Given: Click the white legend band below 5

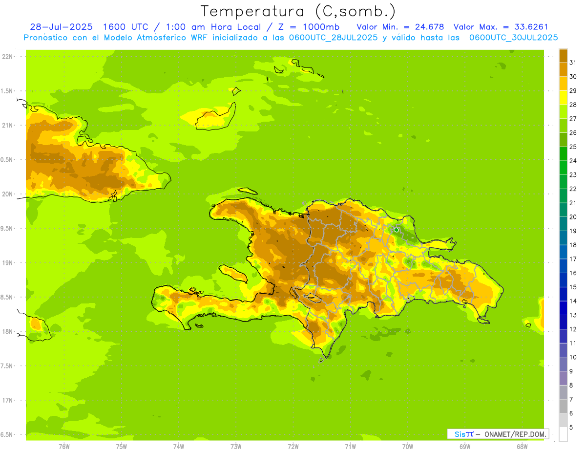Looking at the screenshot, I should click(563, 434).
